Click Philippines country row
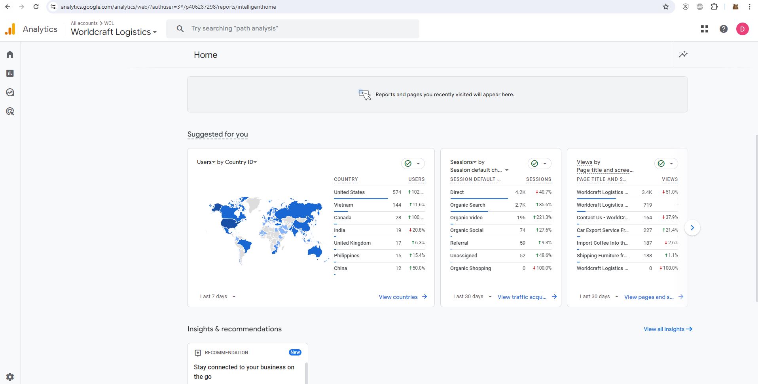The width and height of the screenshot is (758, 384). (379, 256)
